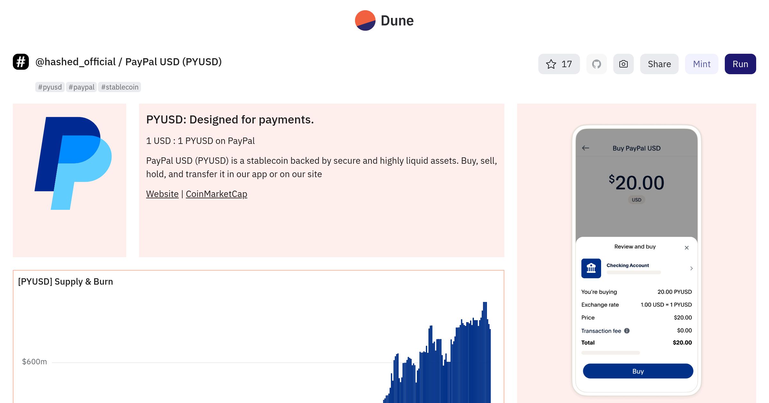Click the Dune logo icon
This screenshot has height=403, width=769.
coord(365,20)
